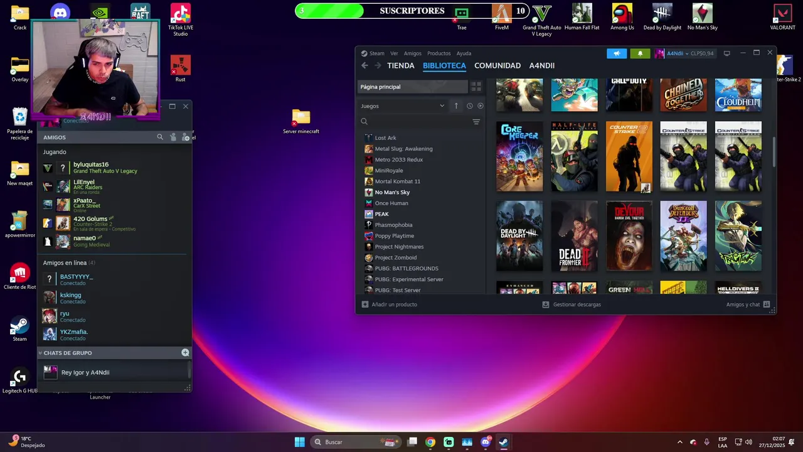Click the magnifier icon in Steam library
This screenshot has height=452, width=803.
364,122
